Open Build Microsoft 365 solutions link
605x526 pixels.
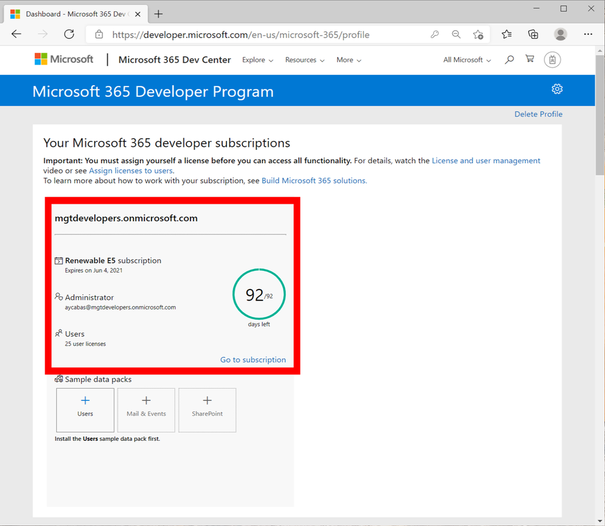(x=314, y=181)
